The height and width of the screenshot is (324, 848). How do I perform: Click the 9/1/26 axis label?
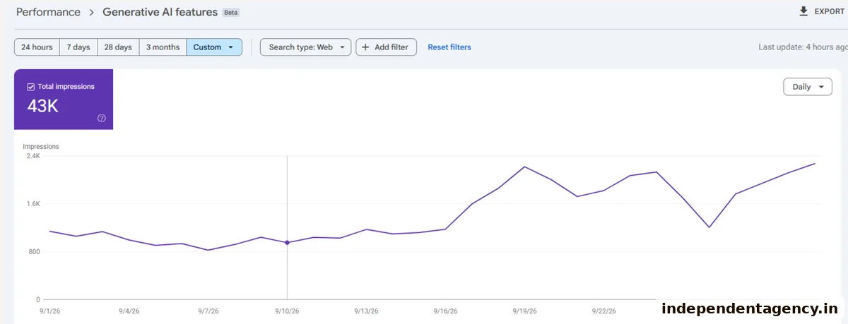[x=50, y=311]
